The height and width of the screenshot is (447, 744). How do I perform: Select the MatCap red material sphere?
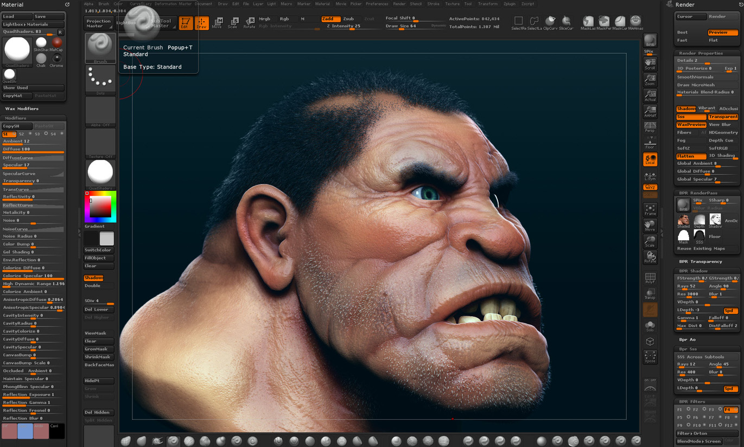(56, 43)
